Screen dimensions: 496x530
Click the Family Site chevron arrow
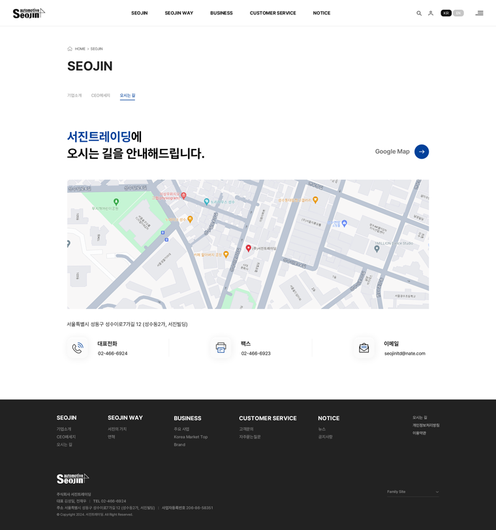tap(437, 492)
